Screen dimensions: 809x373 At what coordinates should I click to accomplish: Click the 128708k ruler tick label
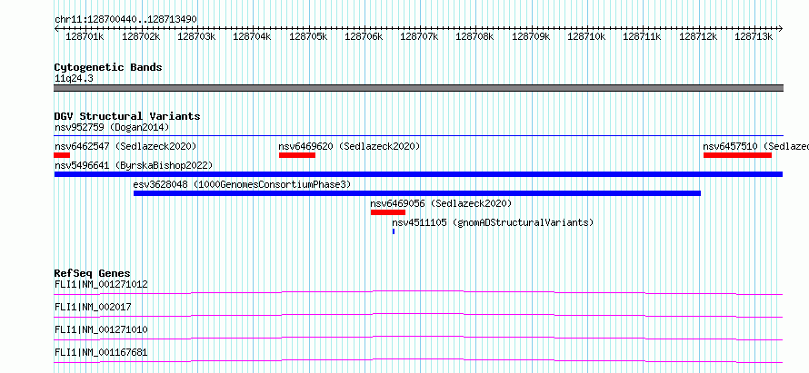[x=475, y=36]
